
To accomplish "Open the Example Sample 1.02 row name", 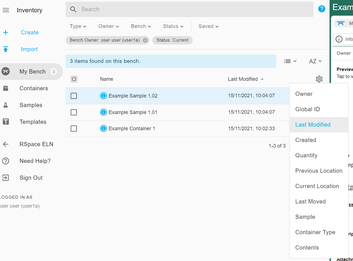I will [x=133, y=96].
